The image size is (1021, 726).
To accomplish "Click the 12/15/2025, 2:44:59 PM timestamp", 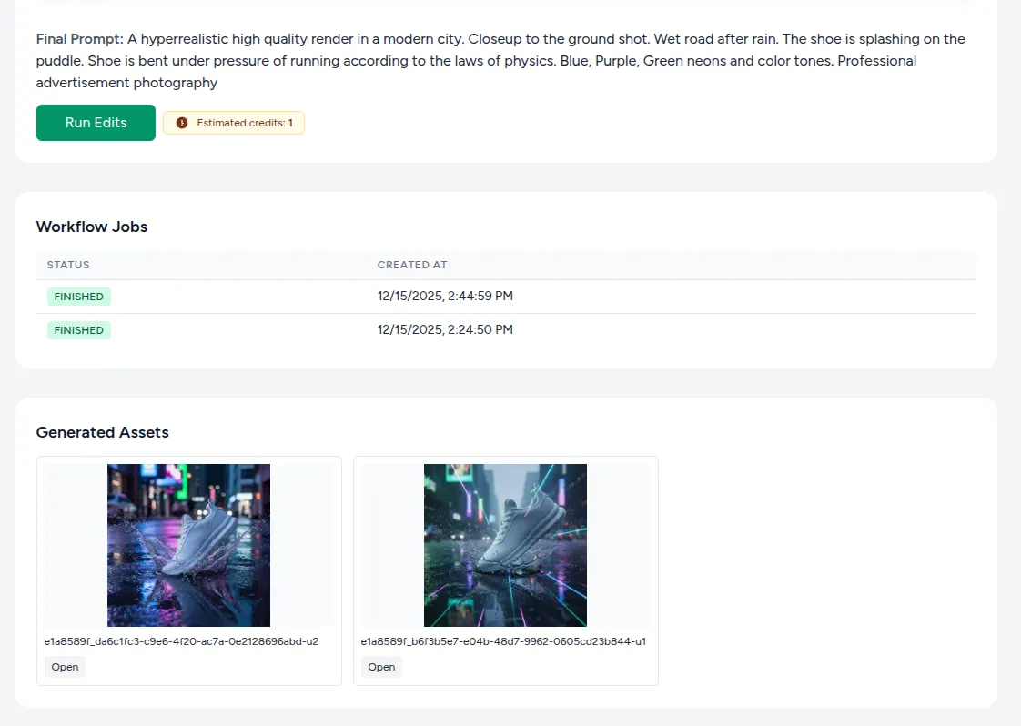I will coord(445,297).
